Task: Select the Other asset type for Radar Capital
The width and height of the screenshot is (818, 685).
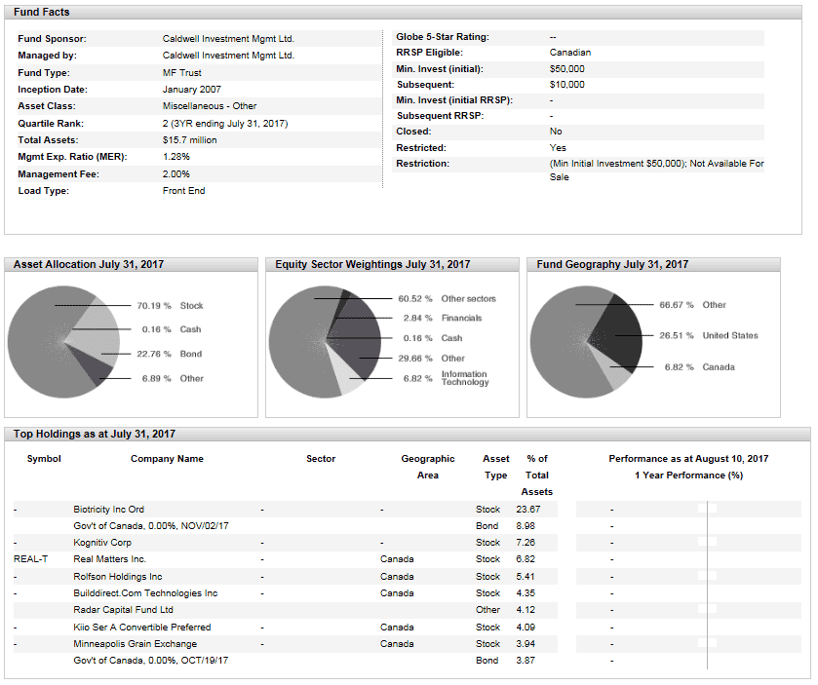Action: [x=487, y=610]
